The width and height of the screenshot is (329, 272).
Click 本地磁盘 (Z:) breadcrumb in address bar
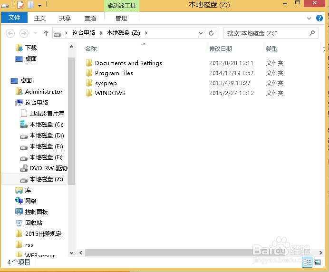124,33
